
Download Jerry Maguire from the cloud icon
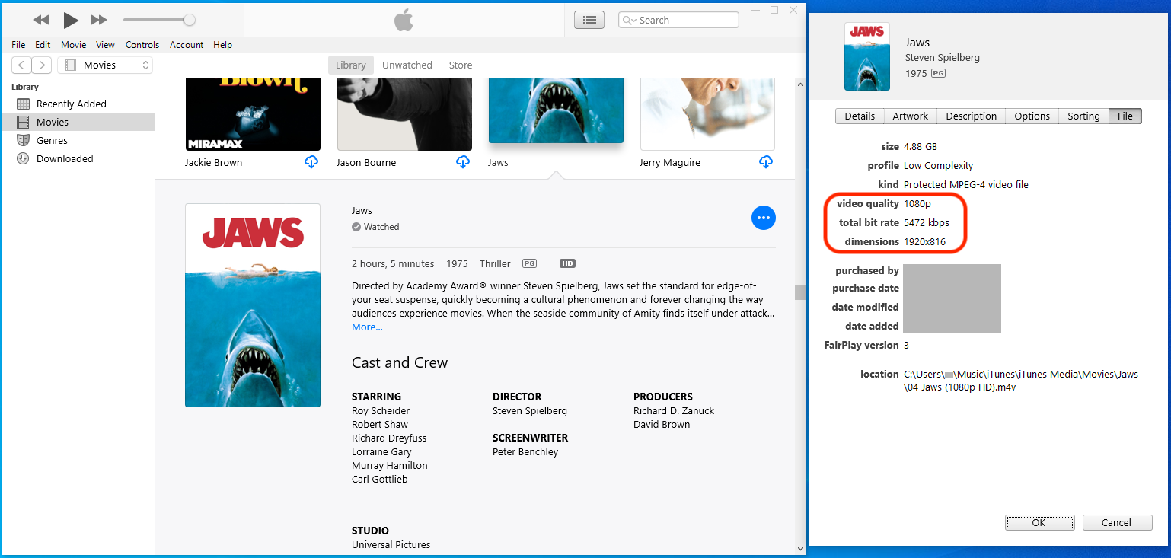click(766, 162)
